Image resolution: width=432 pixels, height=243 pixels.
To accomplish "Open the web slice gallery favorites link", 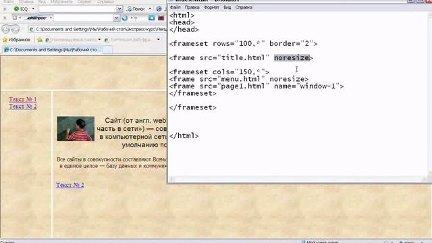I will [128, 40].
